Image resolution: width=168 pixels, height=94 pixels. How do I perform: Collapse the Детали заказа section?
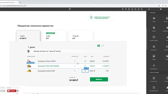(154, 72)
